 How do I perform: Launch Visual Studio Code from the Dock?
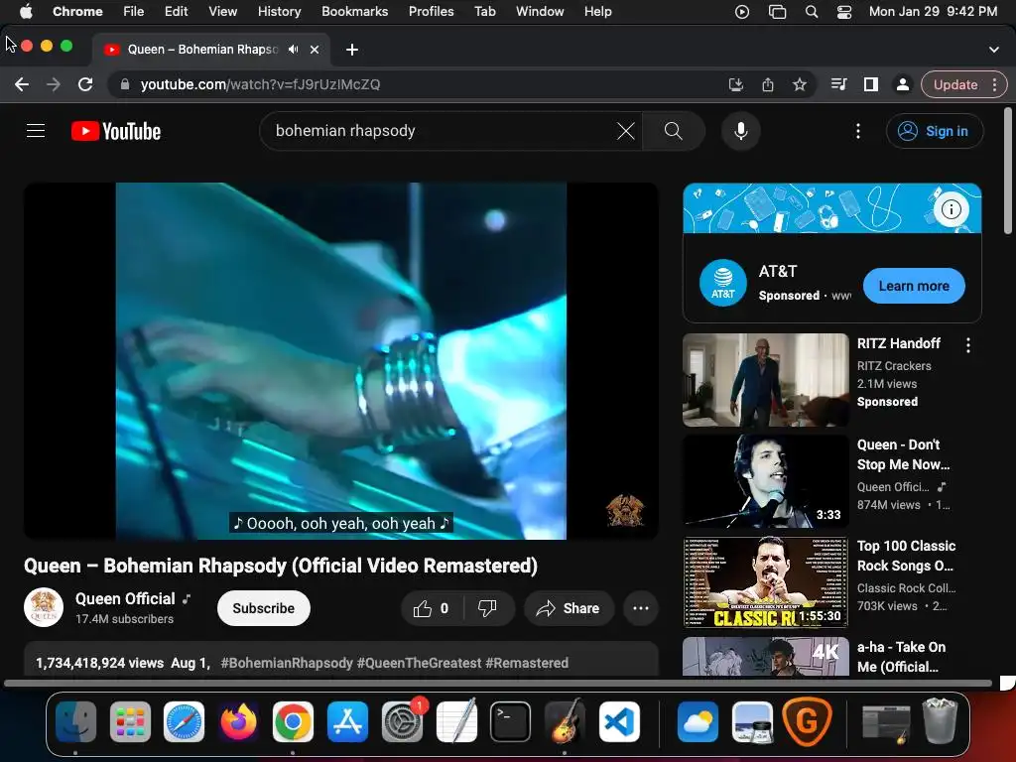619,721
